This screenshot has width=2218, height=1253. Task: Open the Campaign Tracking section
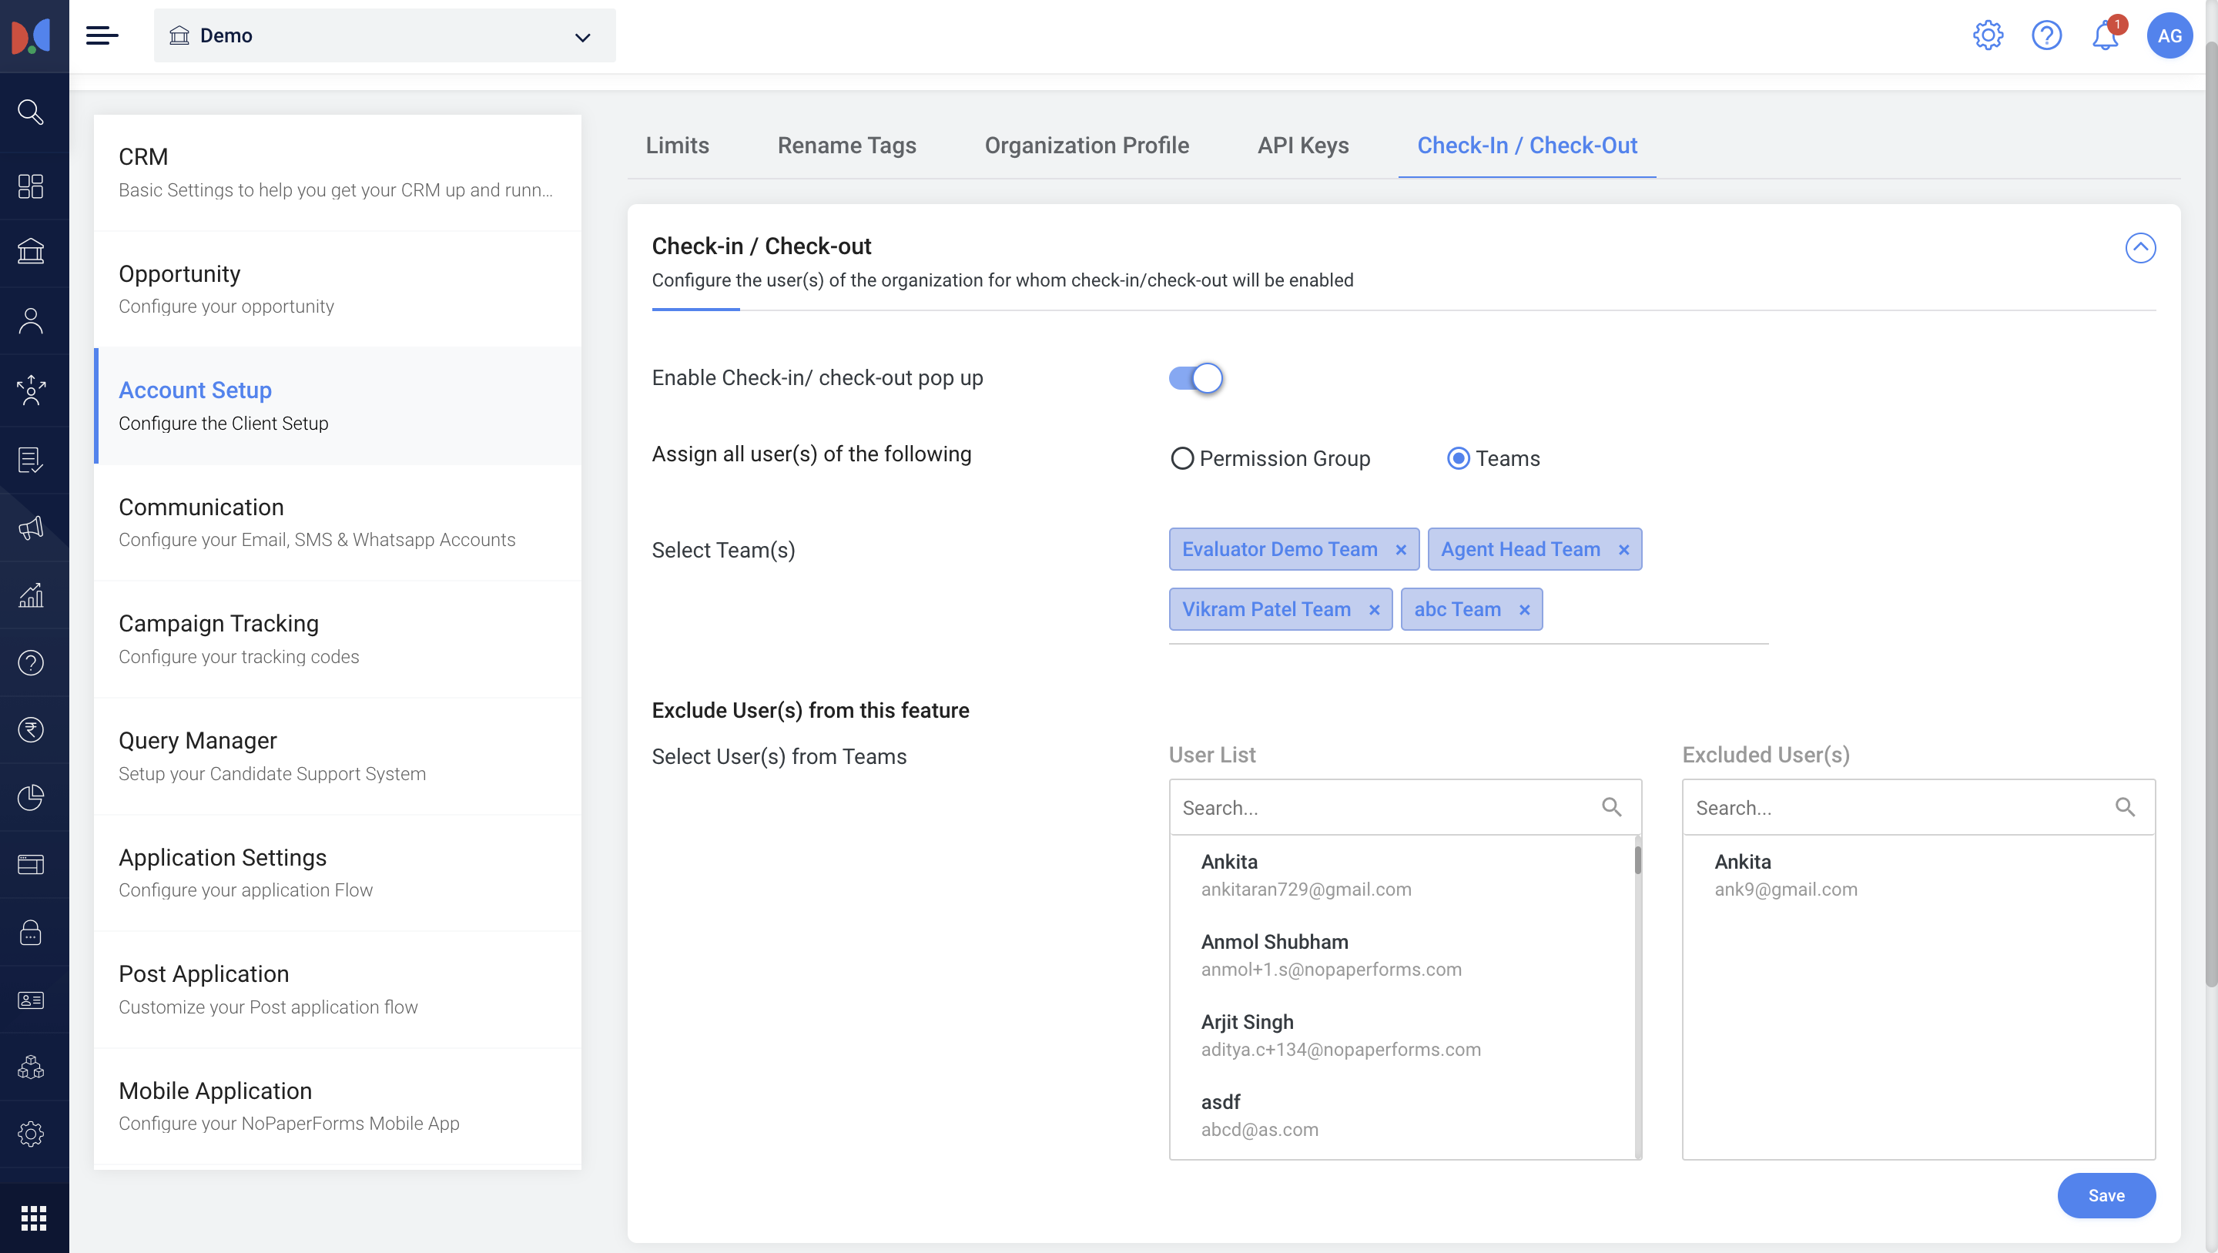pyautogui.click(x=337, y=639)
